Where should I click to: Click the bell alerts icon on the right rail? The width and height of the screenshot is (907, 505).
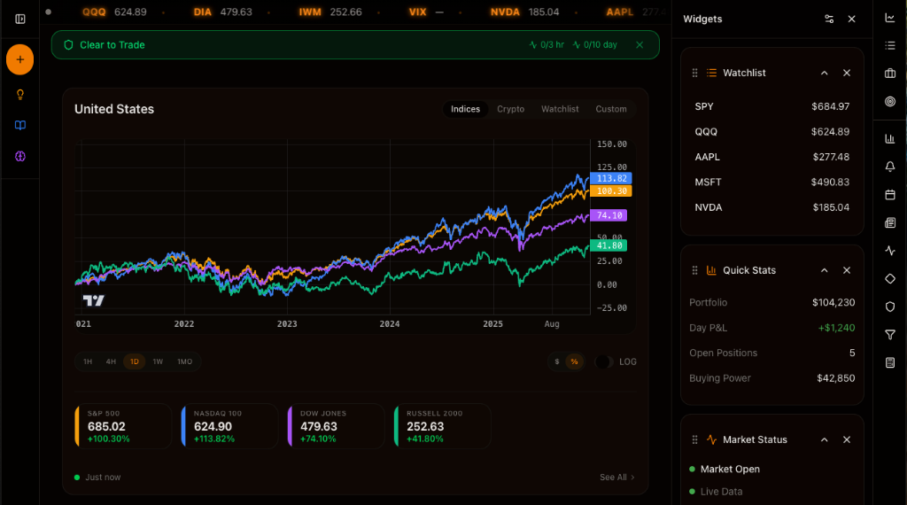(890, 167)
